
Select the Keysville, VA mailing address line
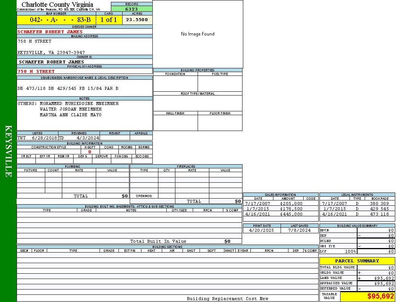coord(51,52)
